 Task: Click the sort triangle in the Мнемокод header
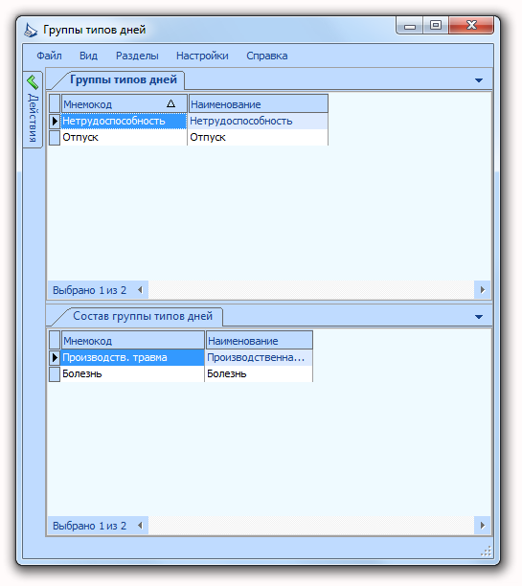[170, 103]
